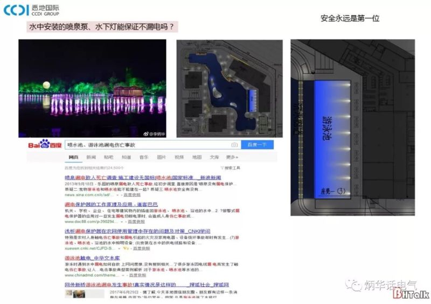Open 百度快照 for the www.chinadmd.com result
This screenshot has height=304, width=431.
tap(138, 275)
